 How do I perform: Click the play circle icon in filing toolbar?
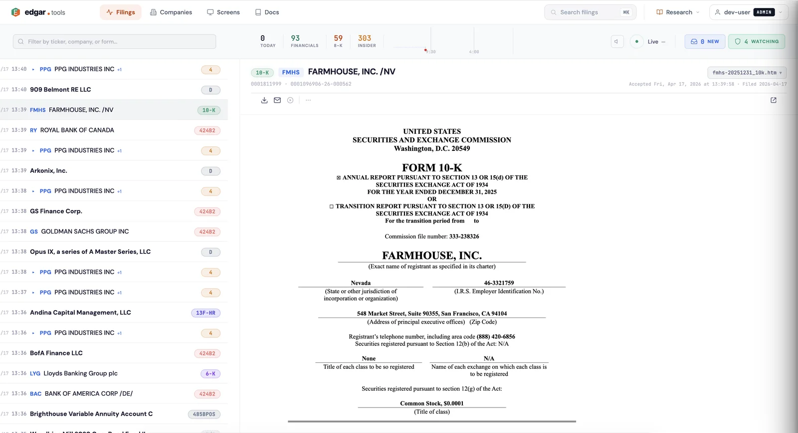pos(290,100)
